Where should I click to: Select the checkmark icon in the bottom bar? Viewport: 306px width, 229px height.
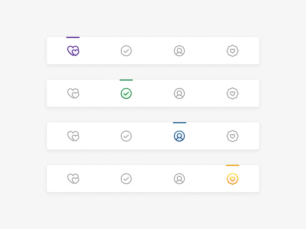click(126, 179)
